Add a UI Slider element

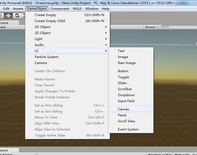[x=131, y=83]
